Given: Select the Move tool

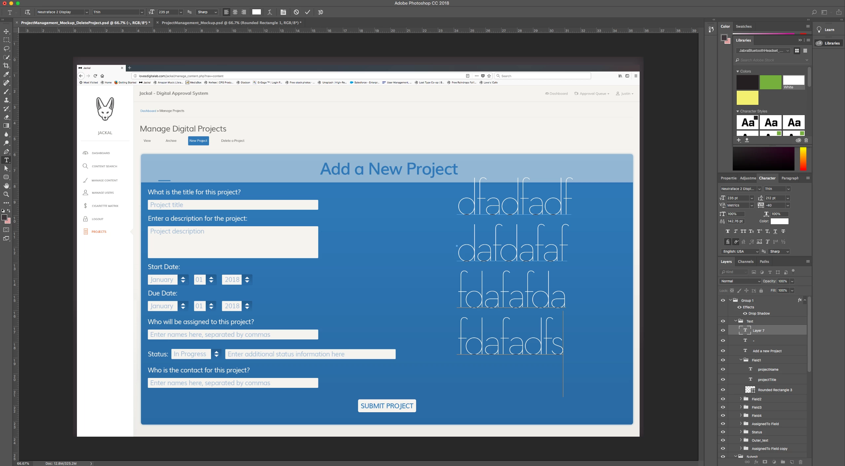Looking at the screenshot, I should (x=6, y=31).
